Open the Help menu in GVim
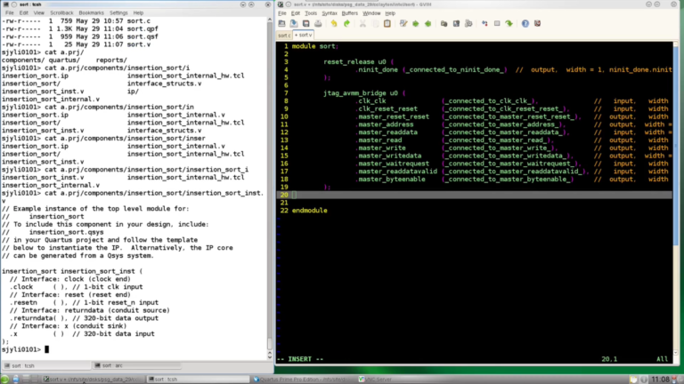The height and width of the screenshot is (384, 684). (x=390, y=13)
